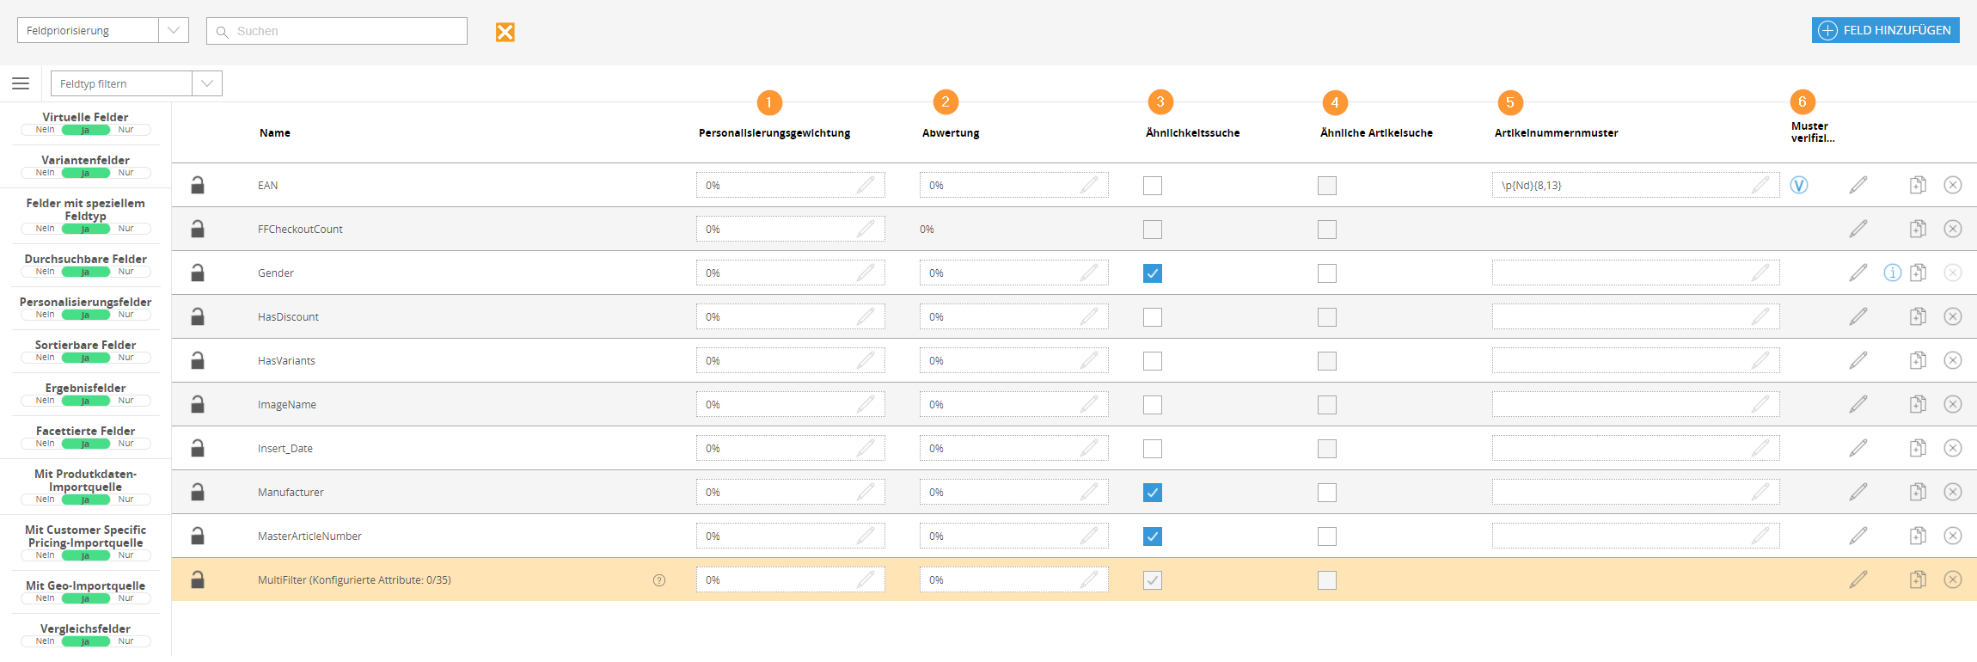
Task: Open the hamburger menu above the filter sidebar
Action: click(x=21, y=83)
